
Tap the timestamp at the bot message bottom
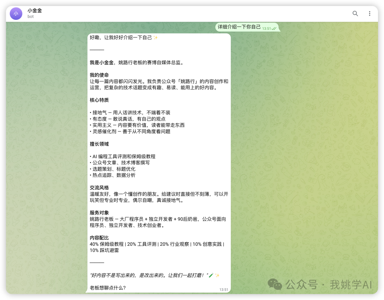click(x=224, y=289)
